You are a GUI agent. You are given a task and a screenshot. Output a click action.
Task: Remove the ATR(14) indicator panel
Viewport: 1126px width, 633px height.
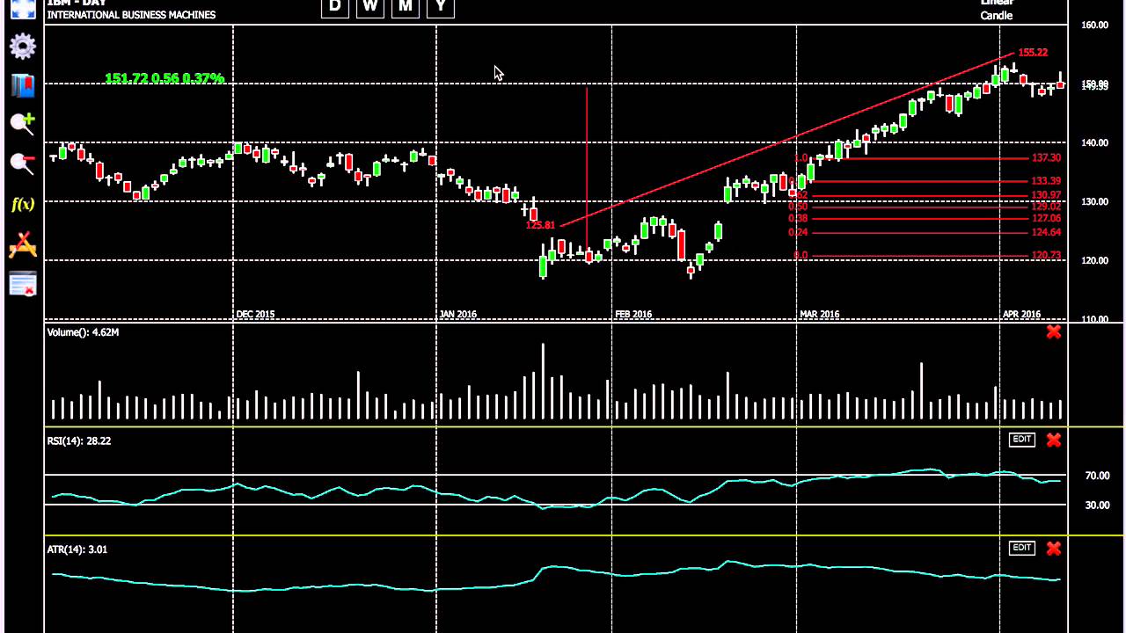(1054, 549)
